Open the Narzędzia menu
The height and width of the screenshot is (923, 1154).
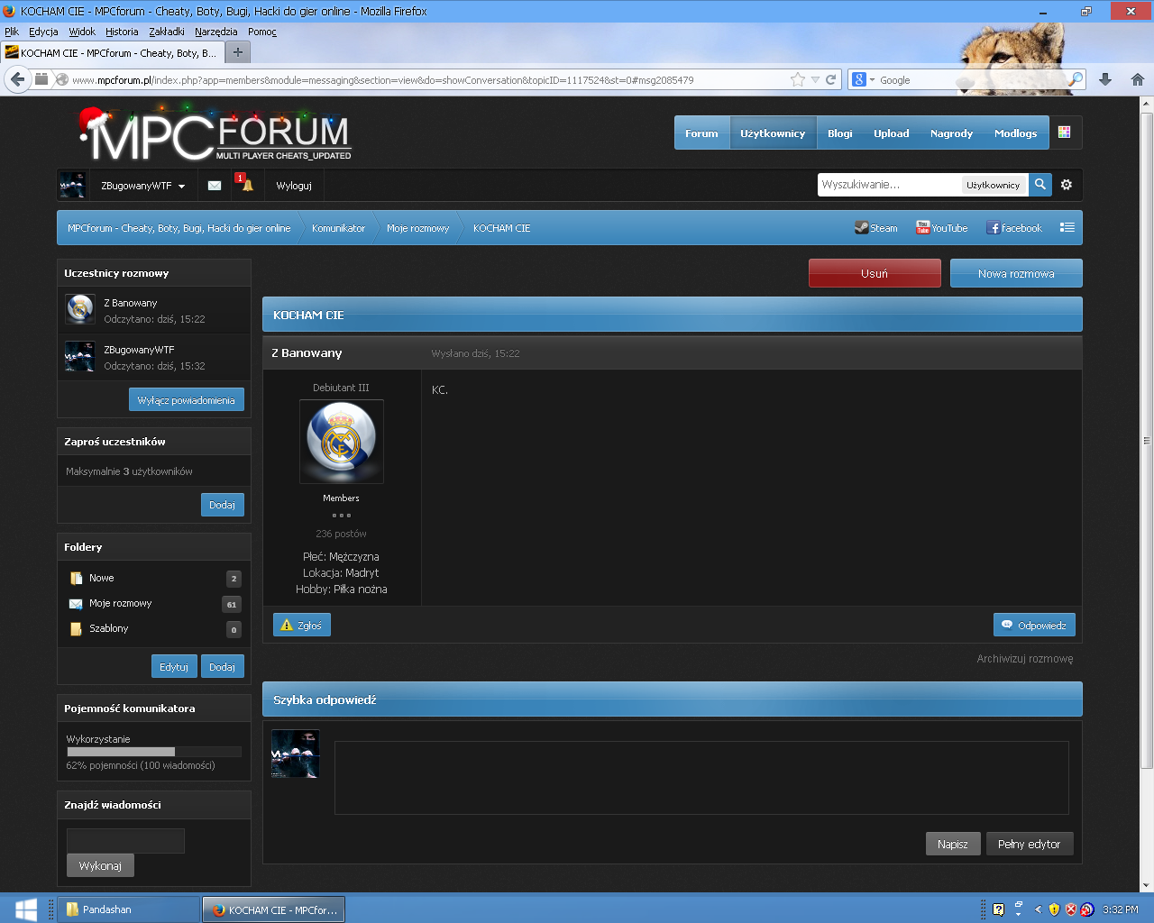(x=216, y=32)
